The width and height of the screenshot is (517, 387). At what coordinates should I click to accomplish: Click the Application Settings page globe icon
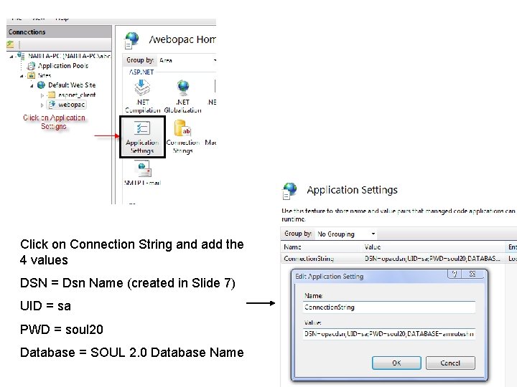(x=290, y=191)
